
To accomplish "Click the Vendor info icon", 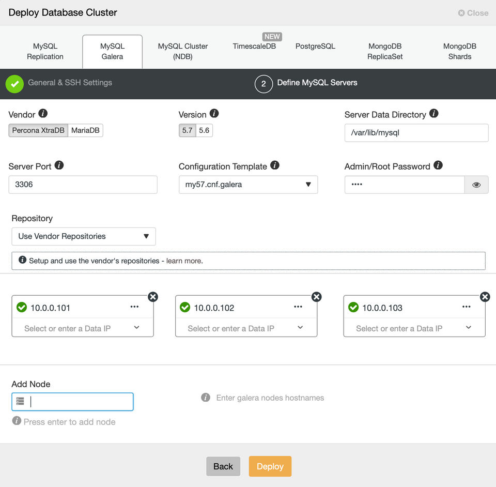I will pos(43,114).
